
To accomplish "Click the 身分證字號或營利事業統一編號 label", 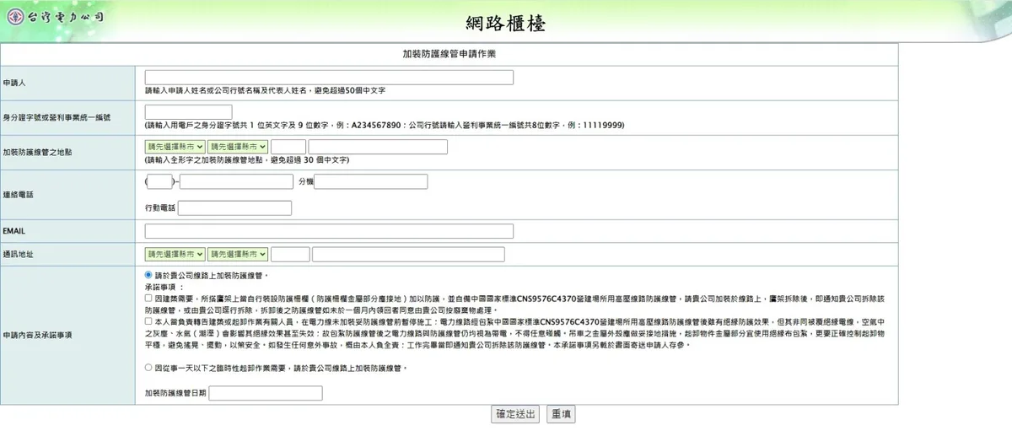I will (57, 118).
